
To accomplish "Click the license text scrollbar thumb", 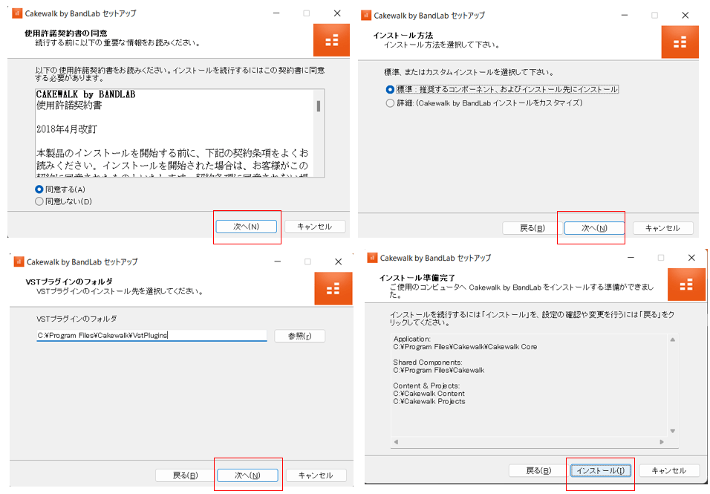I will pos(319,106).
